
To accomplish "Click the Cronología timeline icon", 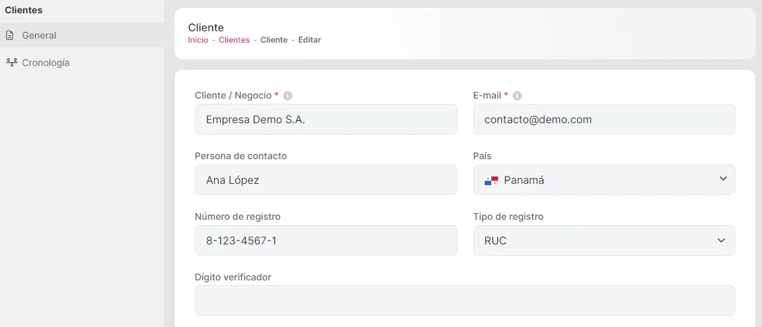I will 11,63.
